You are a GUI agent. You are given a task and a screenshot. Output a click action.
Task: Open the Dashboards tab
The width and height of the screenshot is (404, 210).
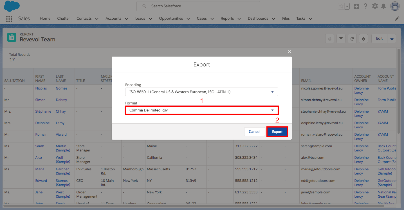[258, 19]
